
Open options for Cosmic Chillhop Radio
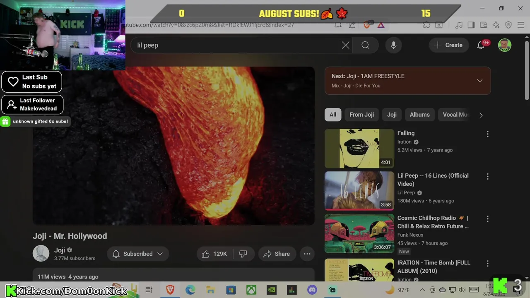point(487,219)
